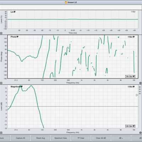The width and height of the screenshot is (142, 142).
Task: Click the circular toggle below the impulse graph
Action: click(1, 33)
